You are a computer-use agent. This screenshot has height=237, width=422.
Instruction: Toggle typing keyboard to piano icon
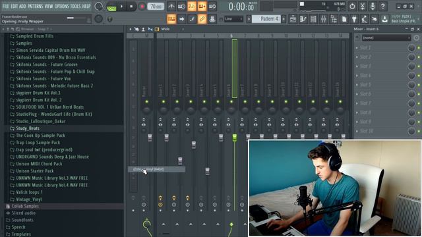(171, 19)
